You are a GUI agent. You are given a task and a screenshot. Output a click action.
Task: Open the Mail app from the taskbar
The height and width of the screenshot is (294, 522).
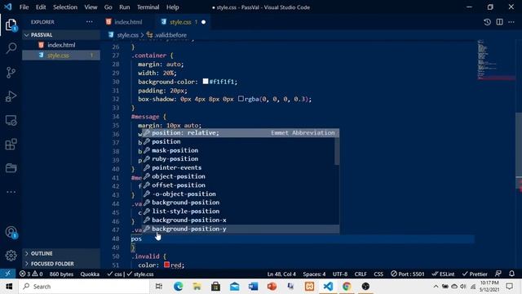pos(234,287)
